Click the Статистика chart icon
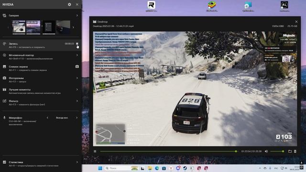Viewport: 306px width, 172px height. 4,162
